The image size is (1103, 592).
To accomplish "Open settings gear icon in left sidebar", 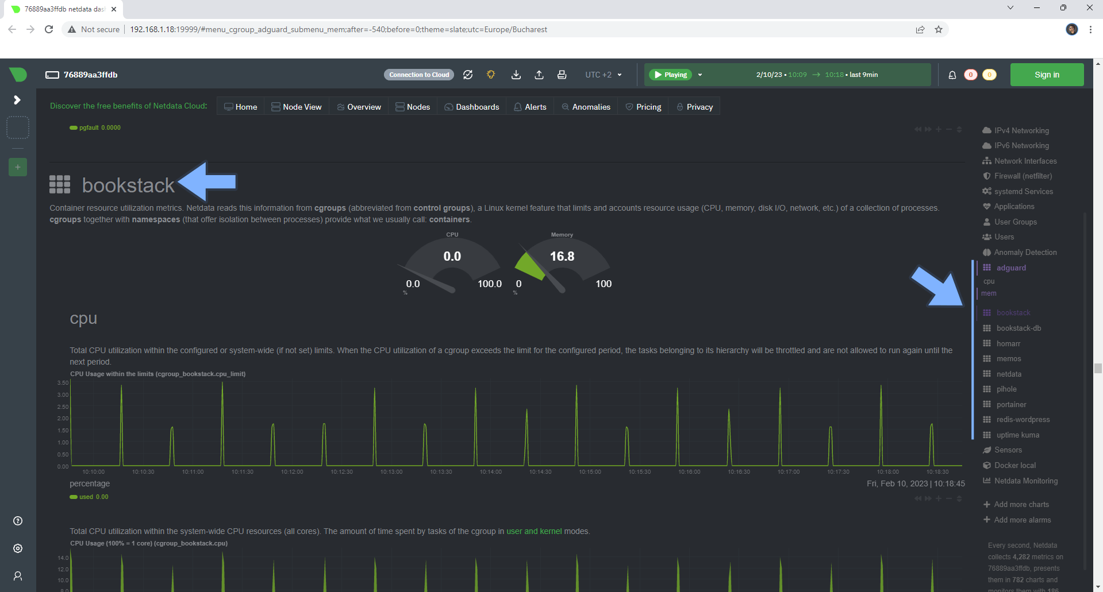I will (x=18, y=548).
